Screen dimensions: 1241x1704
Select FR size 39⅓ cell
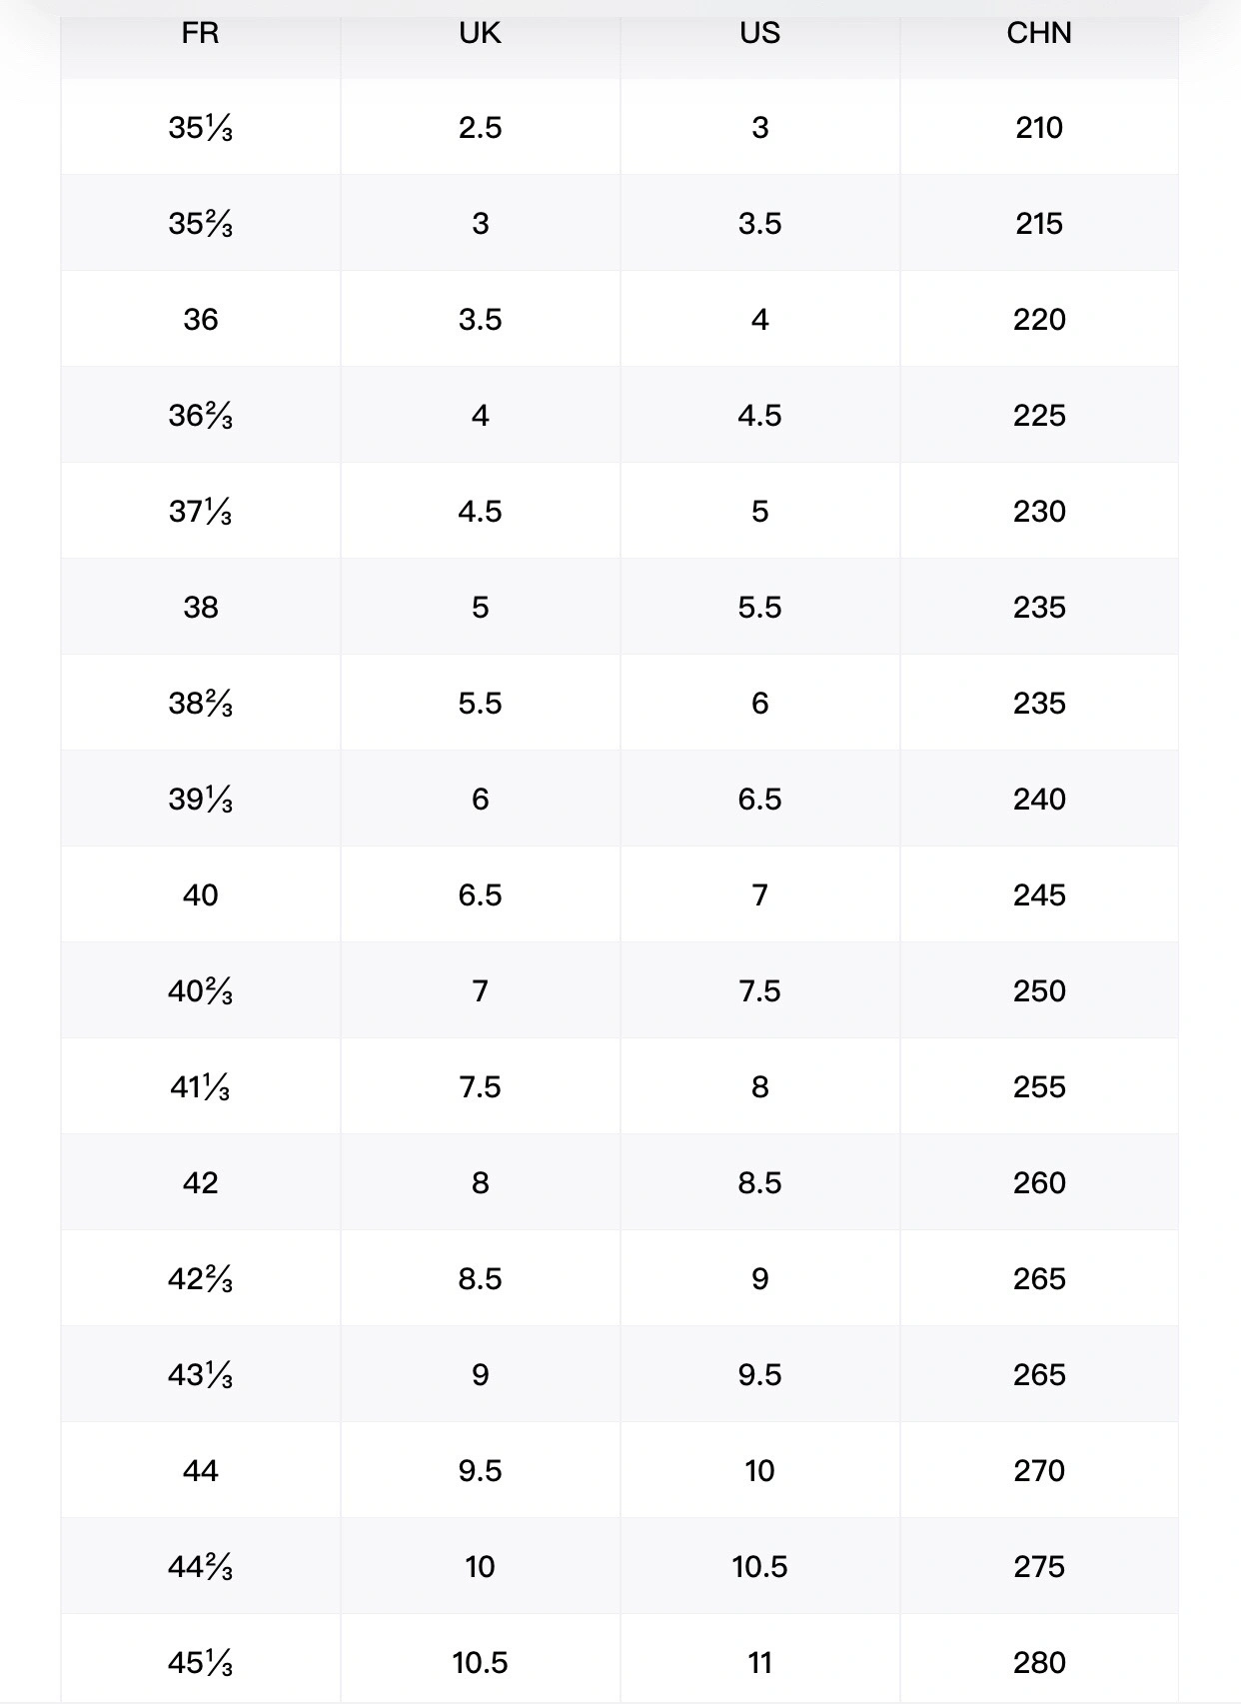[200, 800]
